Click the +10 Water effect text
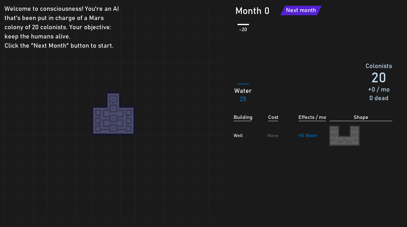Screen dimensions: 407x227 [308, 135]
